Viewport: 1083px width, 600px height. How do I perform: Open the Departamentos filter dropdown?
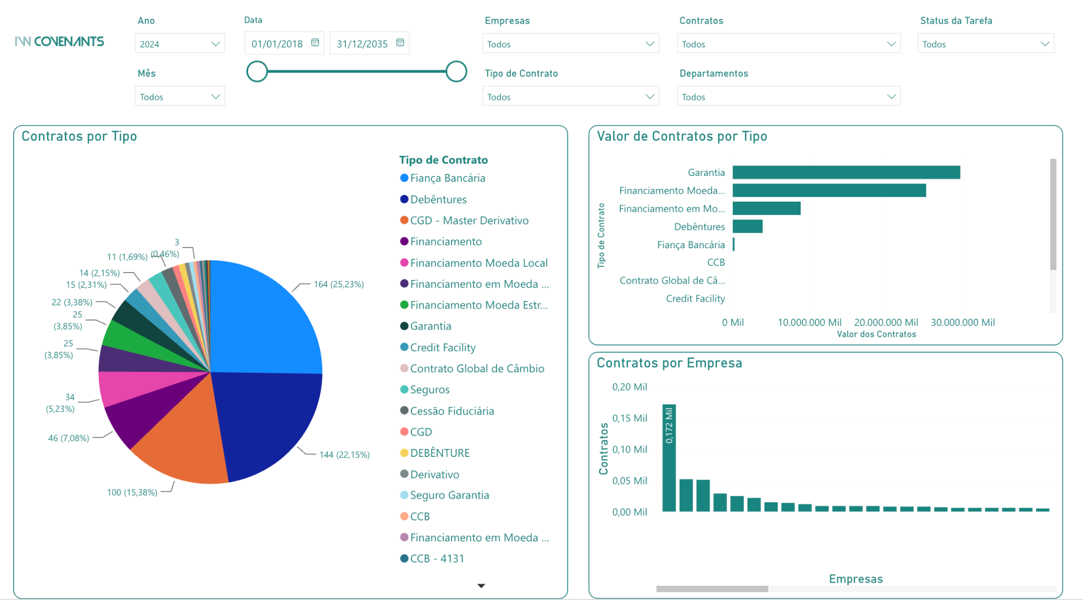click(788, 97)
